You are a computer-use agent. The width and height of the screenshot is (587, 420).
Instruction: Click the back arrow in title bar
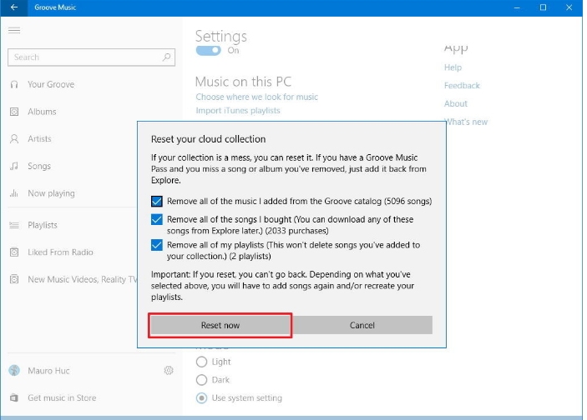click(14, 7)
